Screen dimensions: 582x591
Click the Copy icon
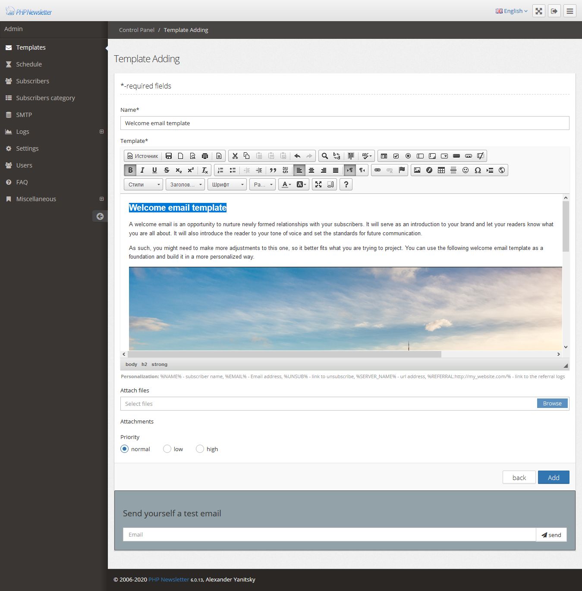(247, 156)
